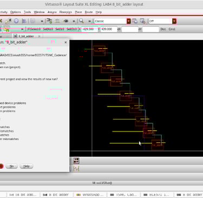Click the magnifier zoom icon in toolbar
Screen dimensions: 203x198
click(x=81, y=21)
